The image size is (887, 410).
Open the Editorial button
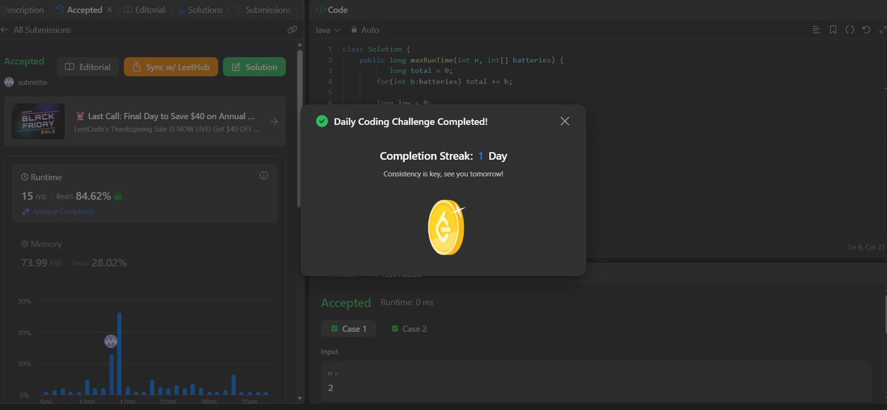pos(88,67)
